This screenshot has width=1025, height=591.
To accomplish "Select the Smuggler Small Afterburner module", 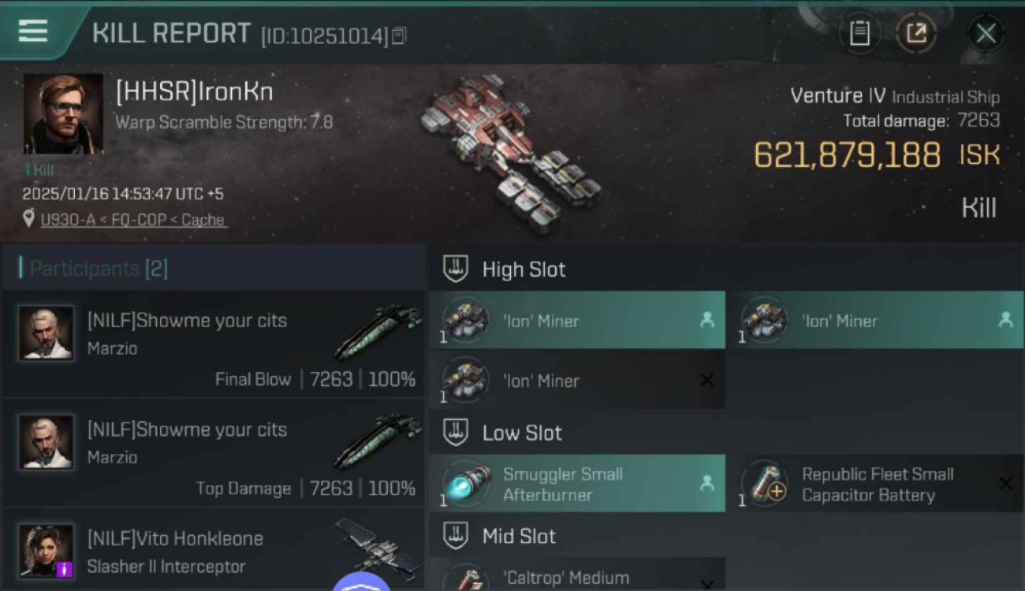I will (577, 484).
